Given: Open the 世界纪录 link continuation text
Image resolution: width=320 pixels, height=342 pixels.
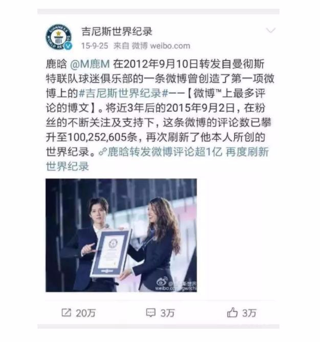Looking at the screenshot, I should 68,166.
